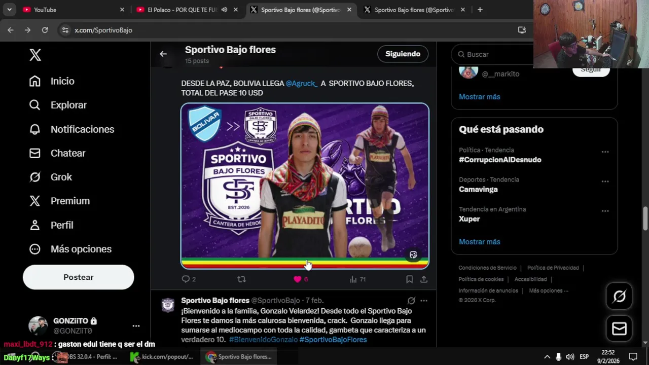Click the #BienvenidoGonzalo hashtag
This screenshot has width=649, height=365.
[263, 340]
